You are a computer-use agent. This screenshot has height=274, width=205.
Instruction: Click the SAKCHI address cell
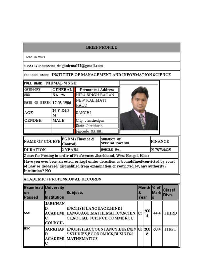pos(97,113)
